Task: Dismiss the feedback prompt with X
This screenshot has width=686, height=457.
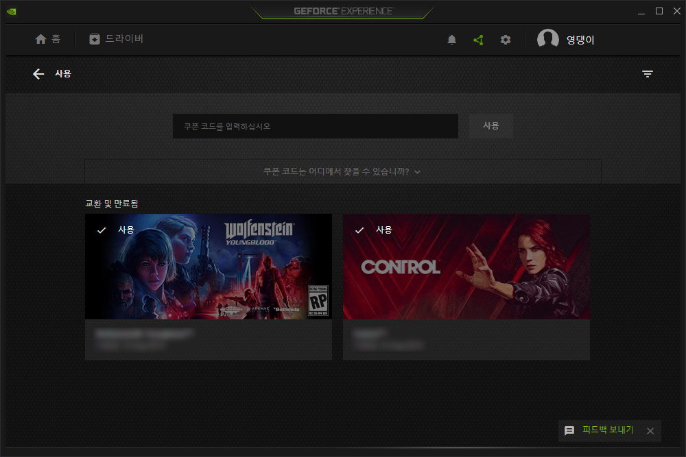Action: pyautogui.click(x=650, y=431)
